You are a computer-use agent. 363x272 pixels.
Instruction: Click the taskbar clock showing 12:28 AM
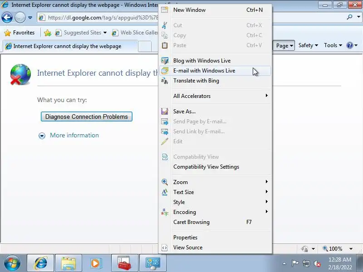pyautogui.click(x=340, y=263)
